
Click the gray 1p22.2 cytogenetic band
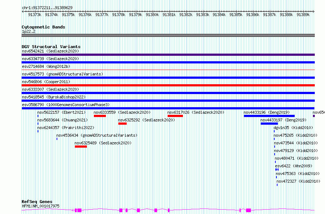[168, 35]
